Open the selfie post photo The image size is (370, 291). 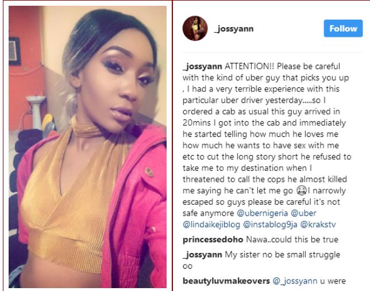pyautogui.click(x=87, y=147)
